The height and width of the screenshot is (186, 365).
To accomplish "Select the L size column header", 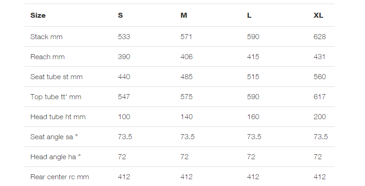I will tap(249, 15).
